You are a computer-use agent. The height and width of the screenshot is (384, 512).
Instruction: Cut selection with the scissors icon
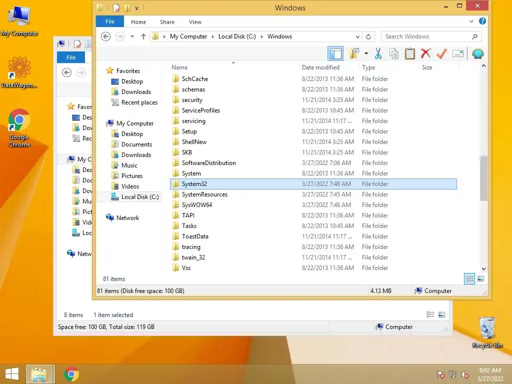[378, 53]
